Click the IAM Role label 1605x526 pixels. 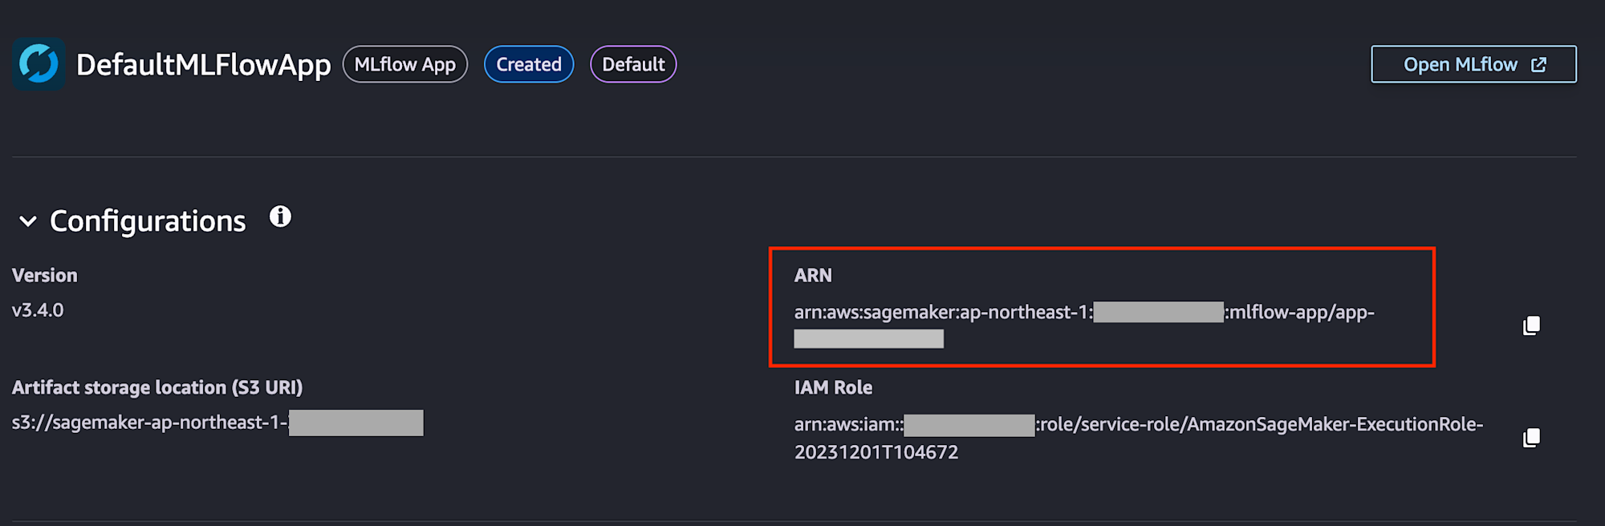[x=833, y=387]
